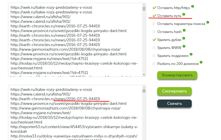This screenshot has width=221, height=140.
Task: Open info icon next to Оставить http/https
Action: point(193,6)
